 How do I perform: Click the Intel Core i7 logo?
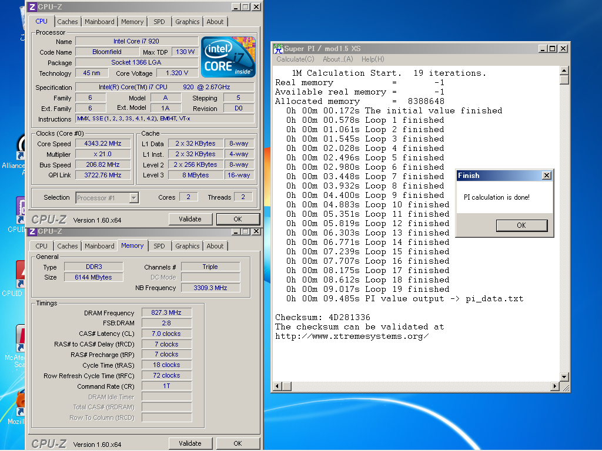point(228,57)
